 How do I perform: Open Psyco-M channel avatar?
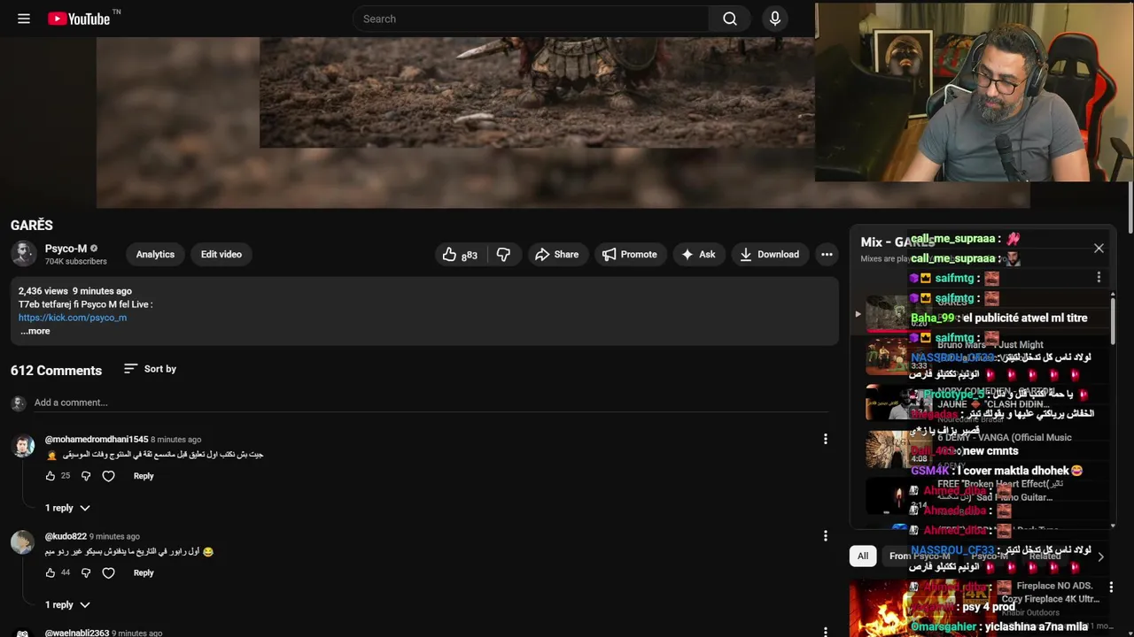23,254
